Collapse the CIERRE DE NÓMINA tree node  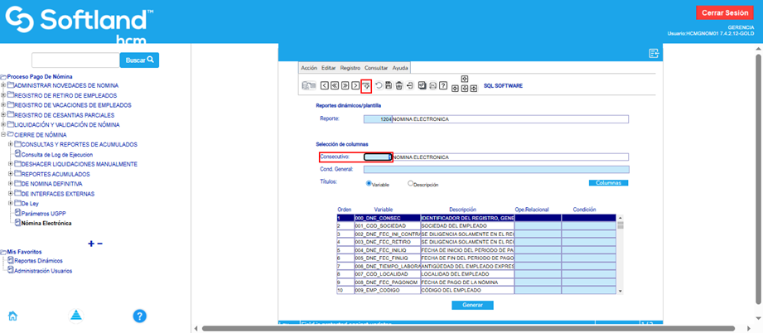pos(4,134)
